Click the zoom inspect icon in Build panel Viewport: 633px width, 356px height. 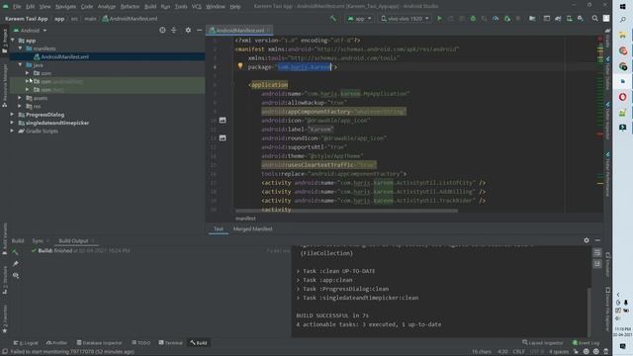16,275
